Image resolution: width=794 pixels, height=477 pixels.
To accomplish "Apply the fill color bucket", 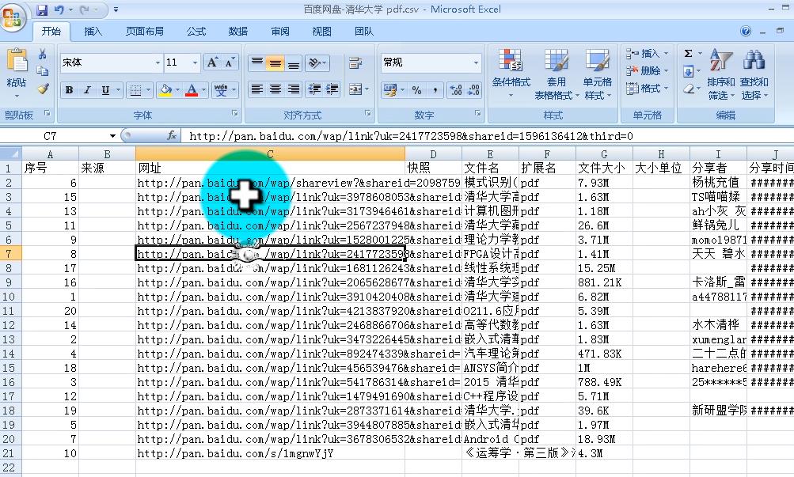I will tap(165, 90).
